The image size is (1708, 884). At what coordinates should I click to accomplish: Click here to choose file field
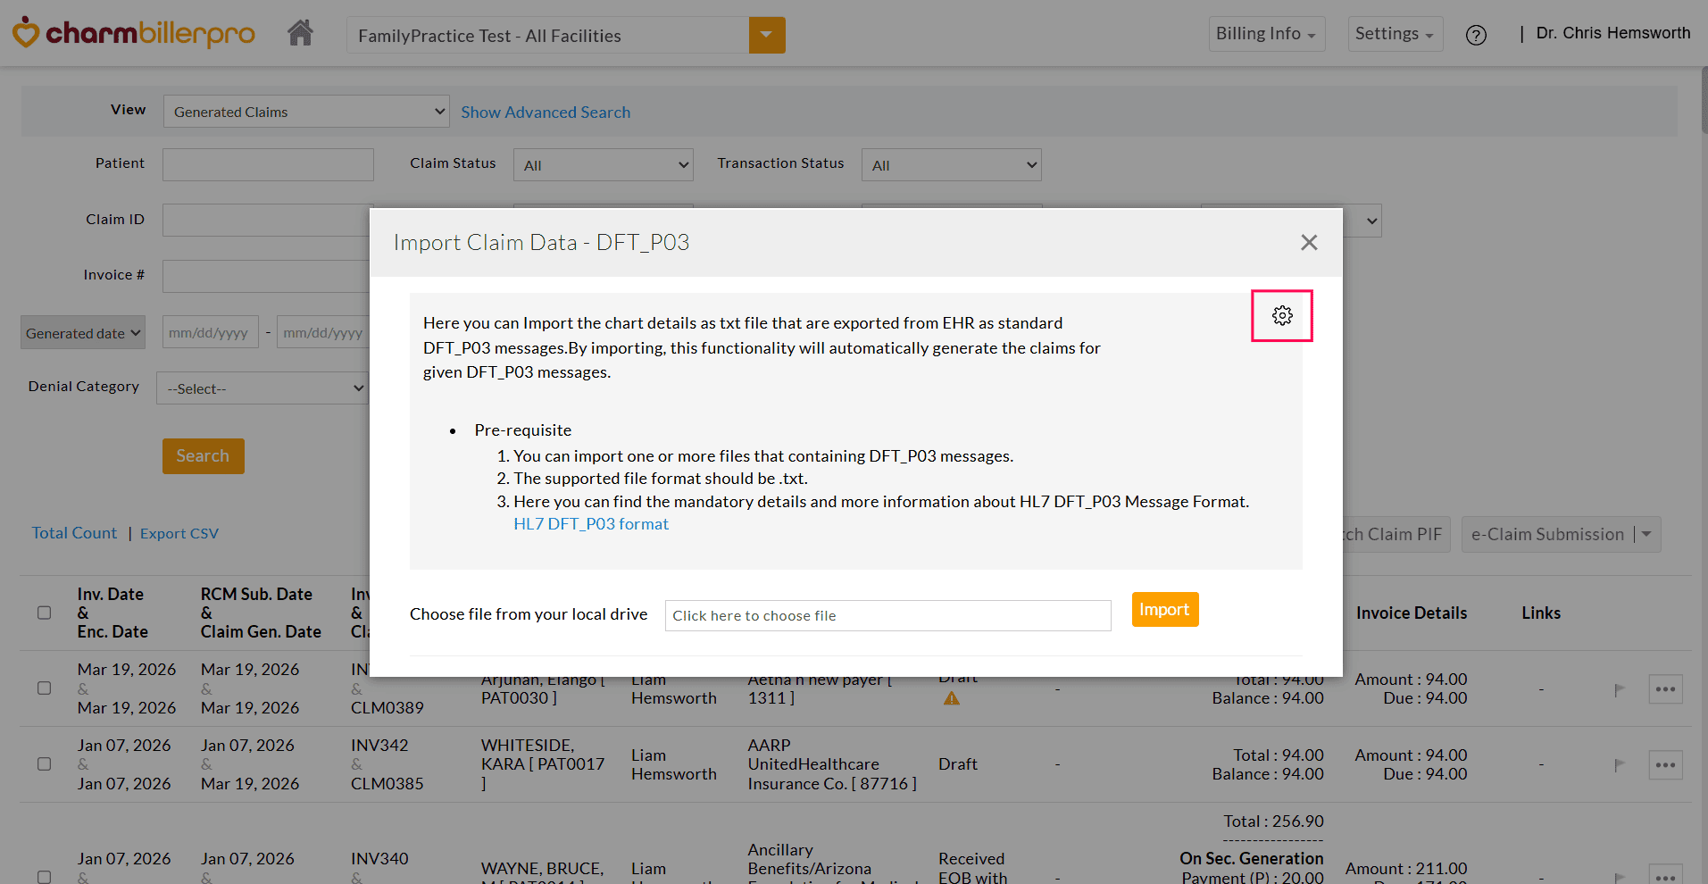(x=887, y=615)
